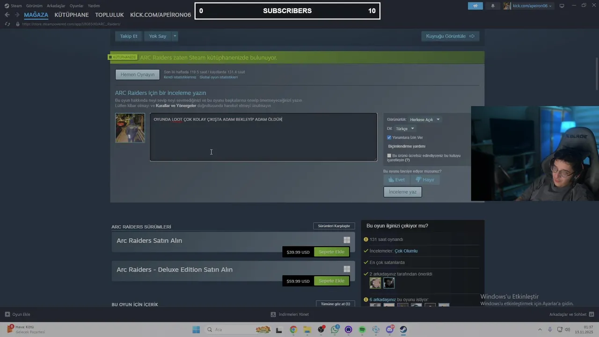Viewport: 599px width, 337px height.
Task: Click the back navigation arrow
Action: tap(7, 15)
